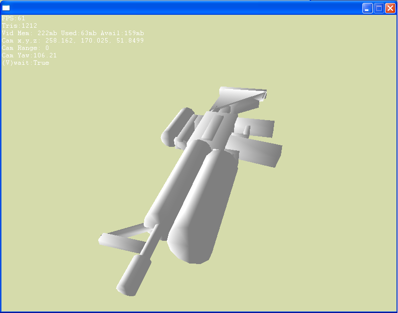The image size is (398, 313).
Task: Click the 'FPS:61' readout
Action: (13, 18)
